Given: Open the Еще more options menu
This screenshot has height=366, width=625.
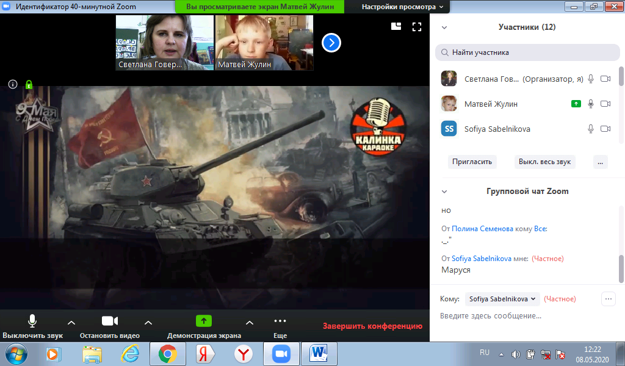Looking at the screenshot, I should (x=280, y=326).
